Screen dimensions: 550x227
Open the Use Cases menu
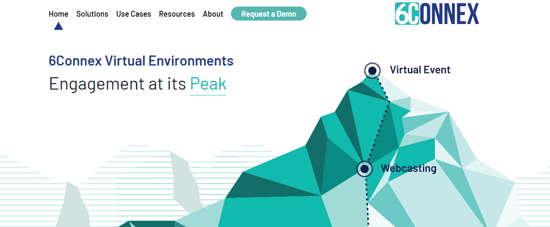(x=134, y=14)
